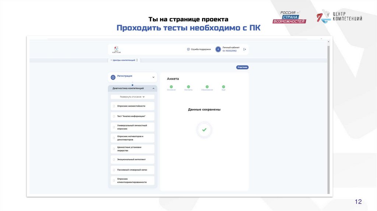
Task: Click the Анкета heading
Action: click(173, 79)
